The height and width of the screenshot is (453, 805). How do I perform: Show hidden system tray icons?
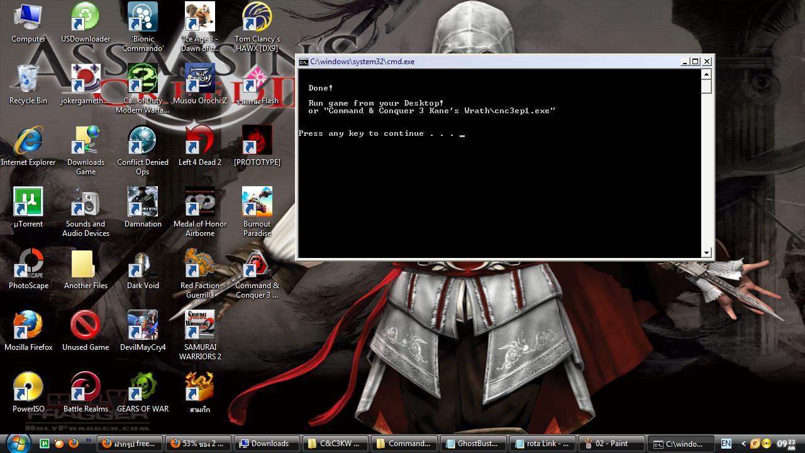[x=743, y=444]
